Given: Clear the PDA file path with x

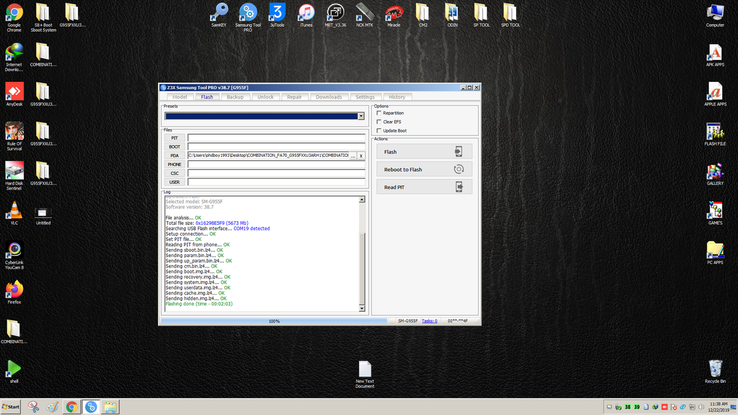Looking at the screenshot, I should [x=362, y=156].
